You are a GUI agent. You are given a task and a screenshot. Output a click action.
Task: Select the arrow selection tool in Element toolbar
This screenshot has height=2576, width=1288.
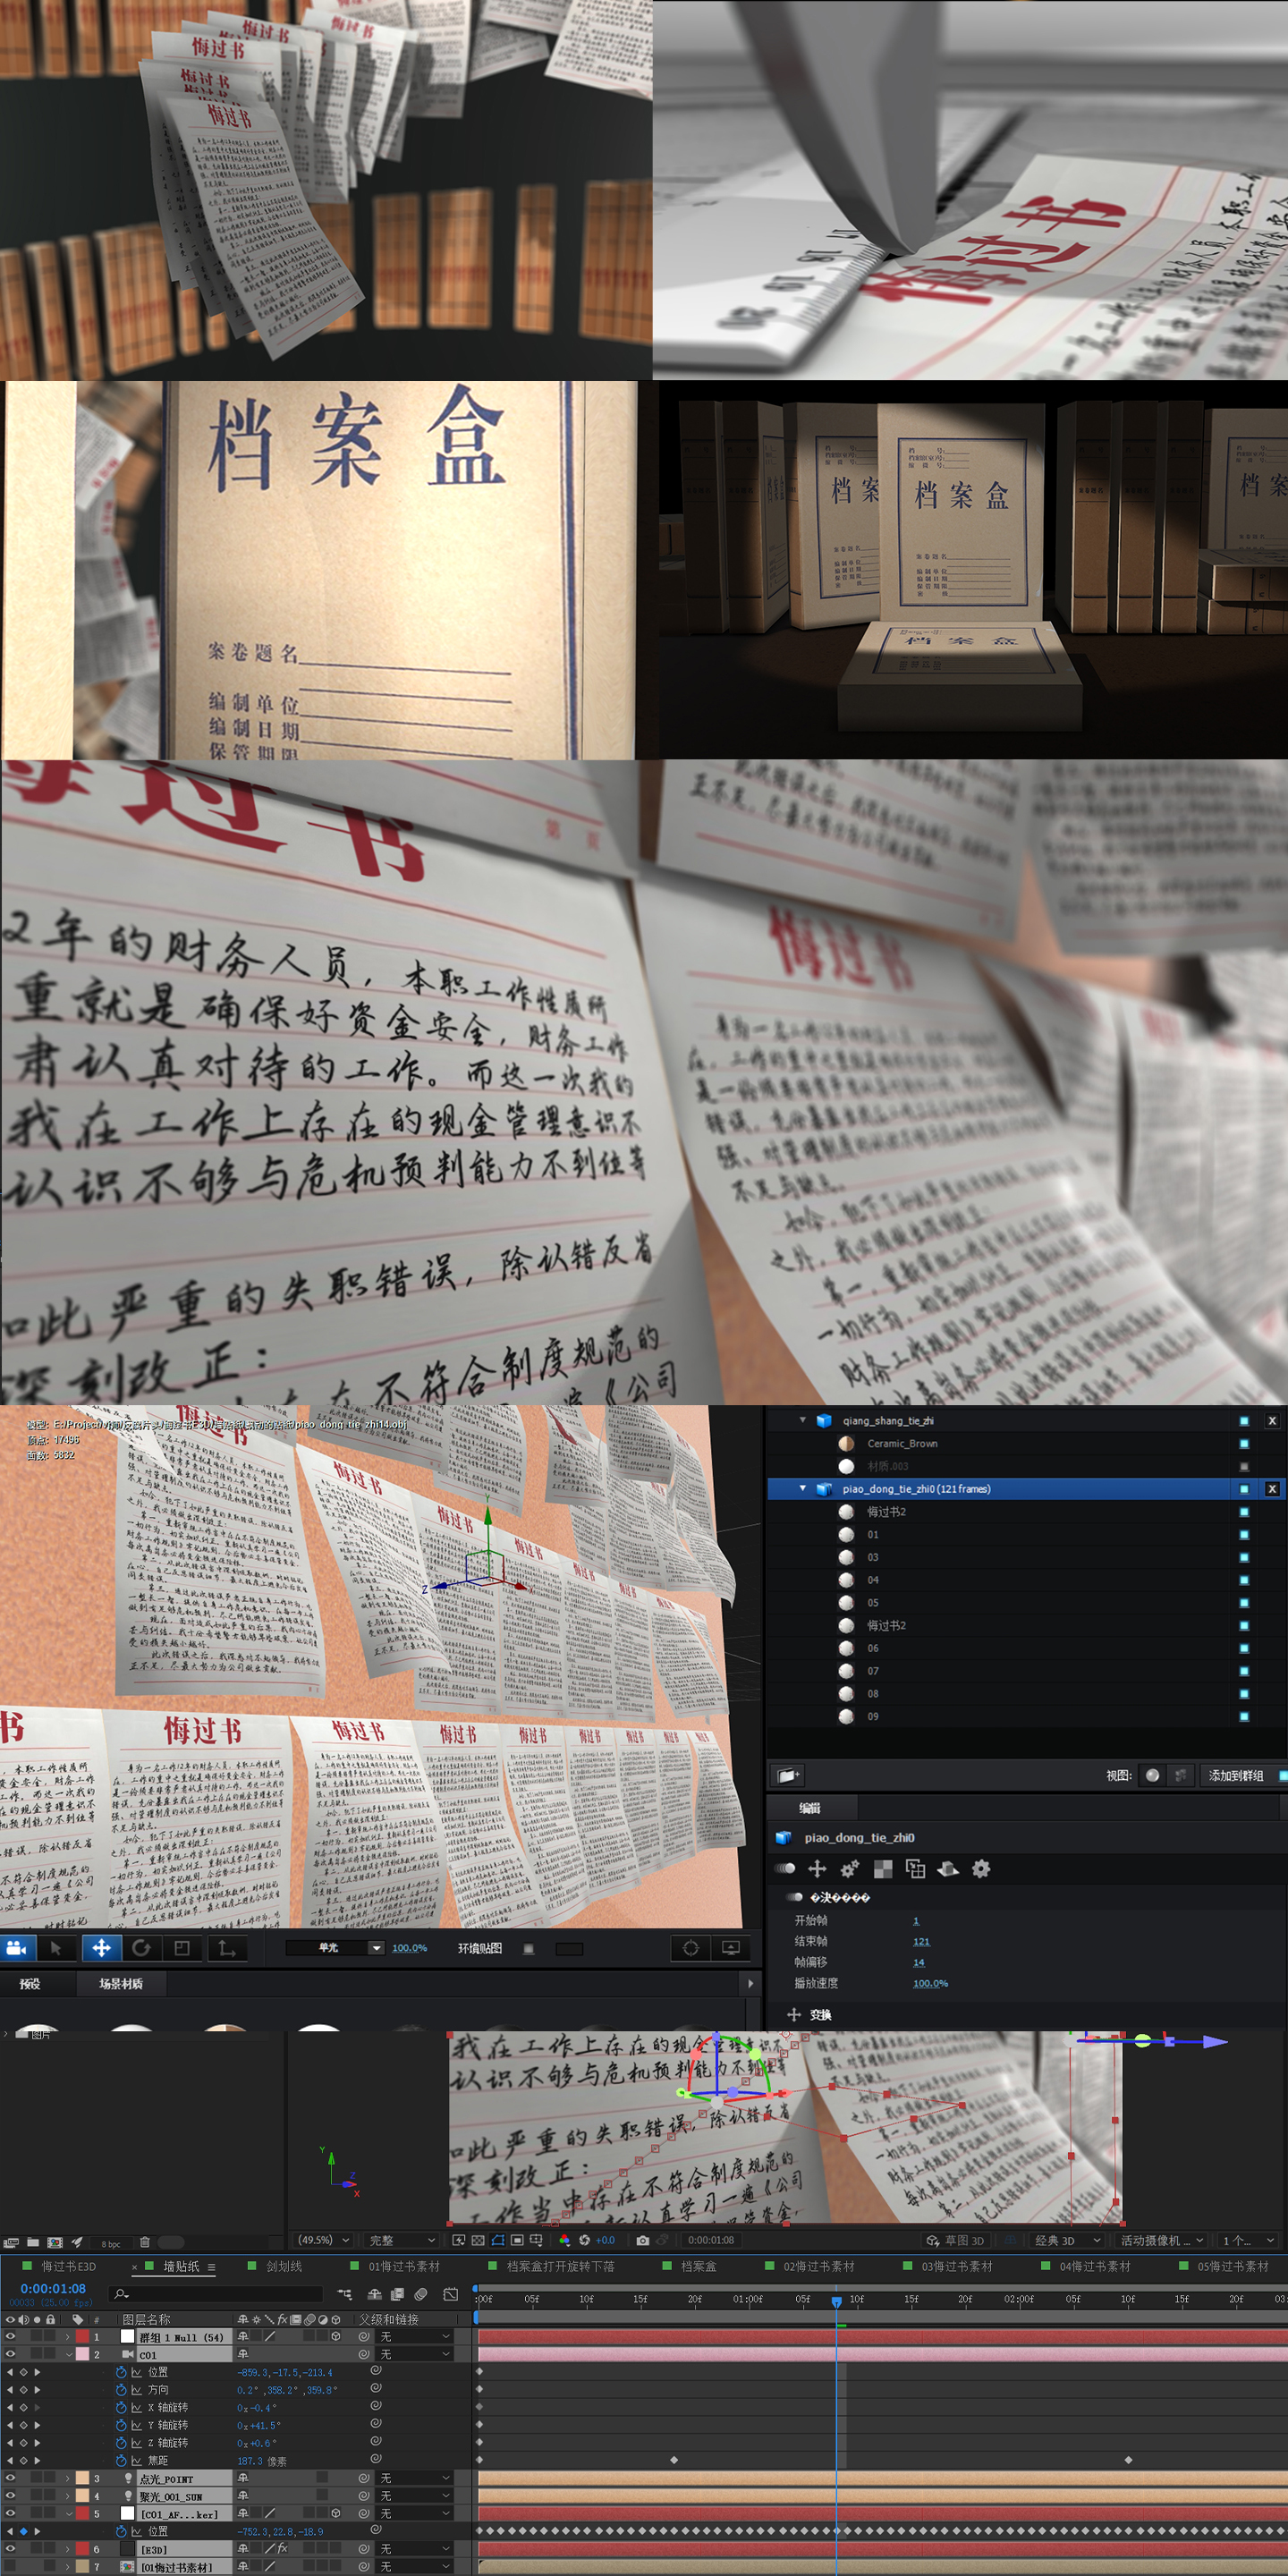tap(57, 1948)
